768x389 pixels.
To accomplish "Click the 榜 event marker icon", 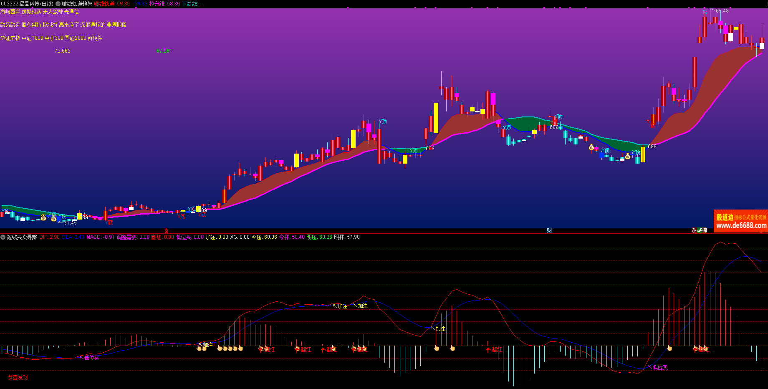I will (x=705, y=230).
